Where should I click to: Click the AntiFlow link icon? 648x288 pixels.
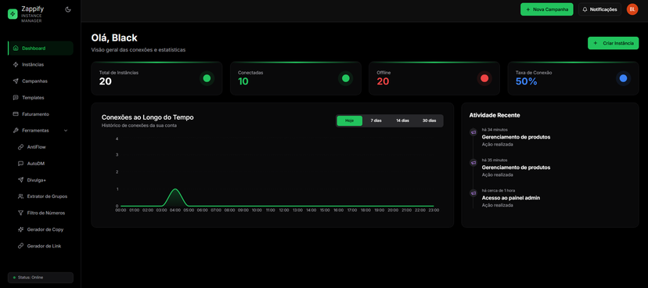click(x=20, y=147)
